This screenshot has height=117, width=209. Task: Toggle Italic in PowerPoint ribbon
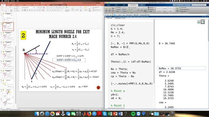(25, 10)
